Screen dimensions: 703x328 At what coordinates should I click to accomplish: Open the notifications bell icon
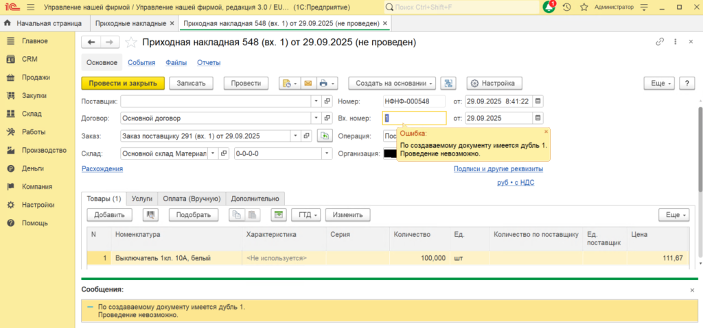pyautogui.click(x=549, y=7)
